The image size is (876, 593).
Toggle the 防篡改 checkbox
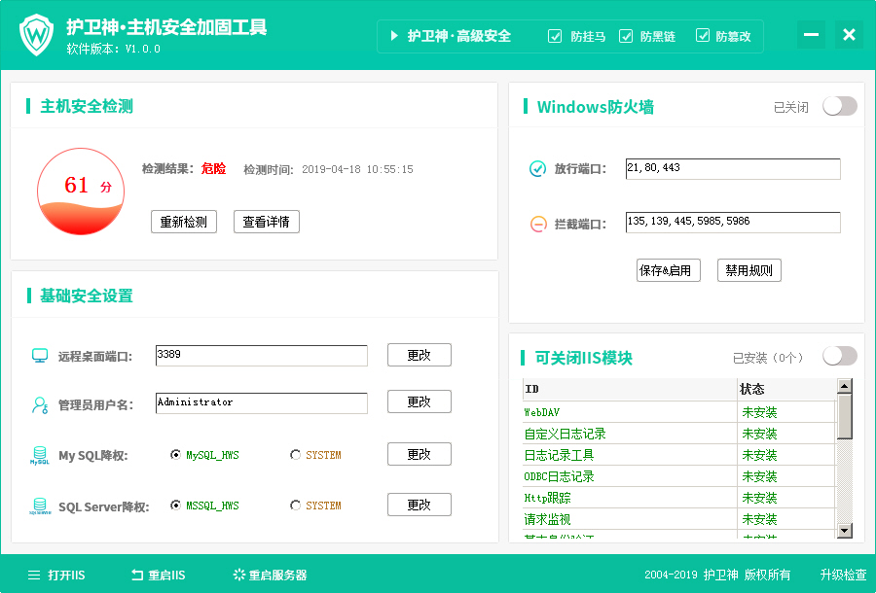point(702,36)
